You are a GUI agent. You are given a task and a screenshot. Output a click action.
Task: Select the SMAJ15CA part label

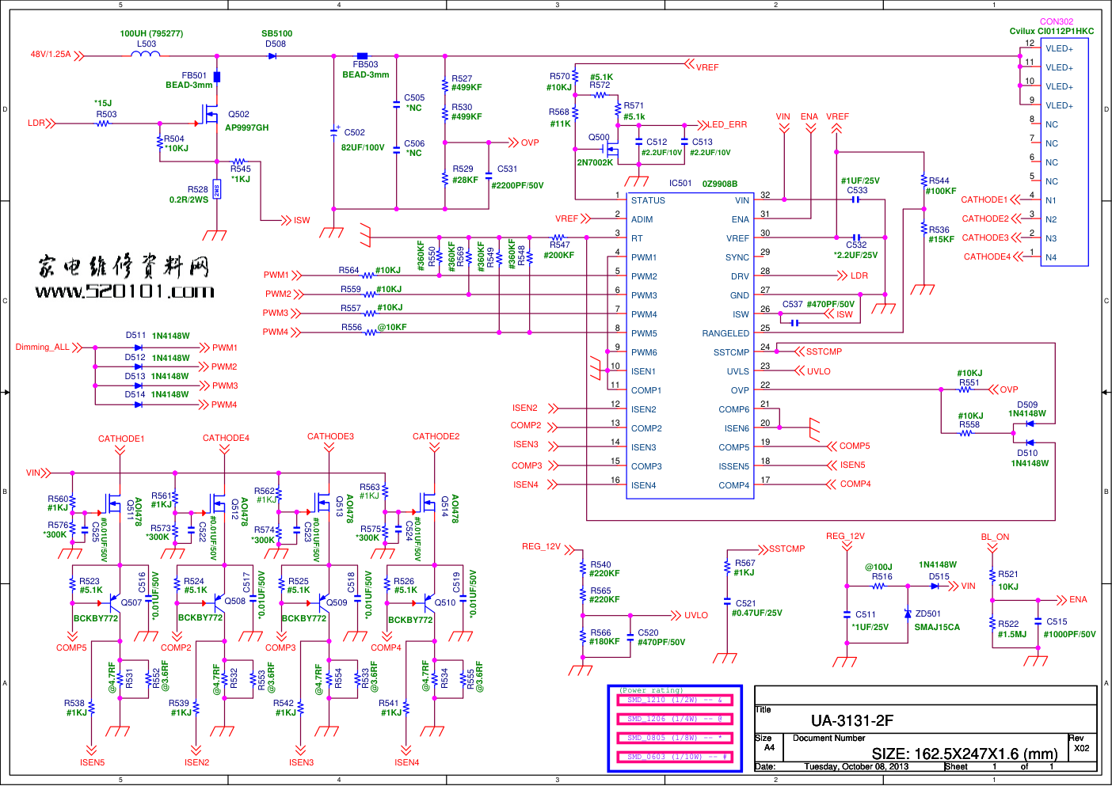[937, 627]
